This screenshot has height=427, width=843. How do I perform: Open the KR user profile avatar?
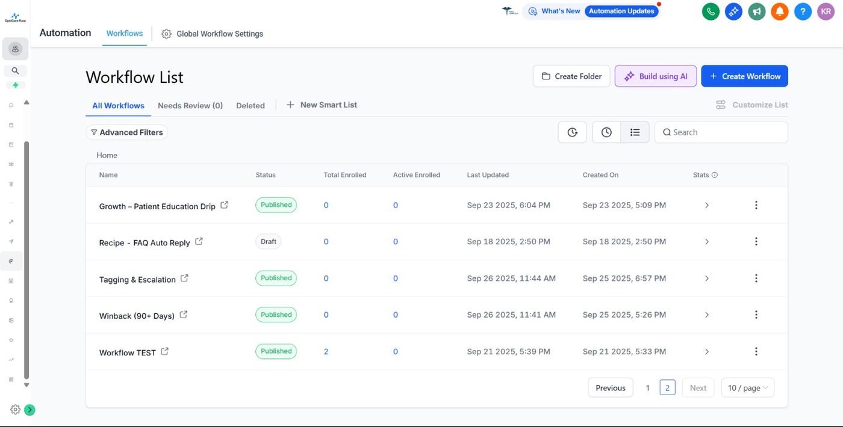(826, 11)
